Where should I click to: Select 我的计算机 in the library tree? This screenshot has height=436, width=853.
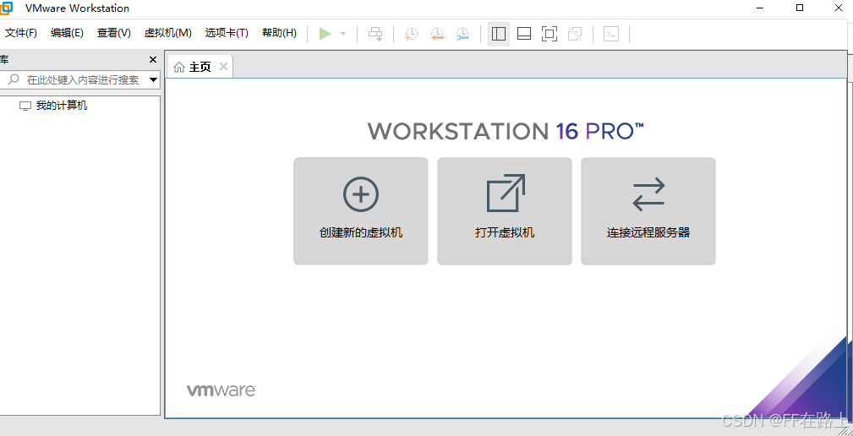(53, 106)
